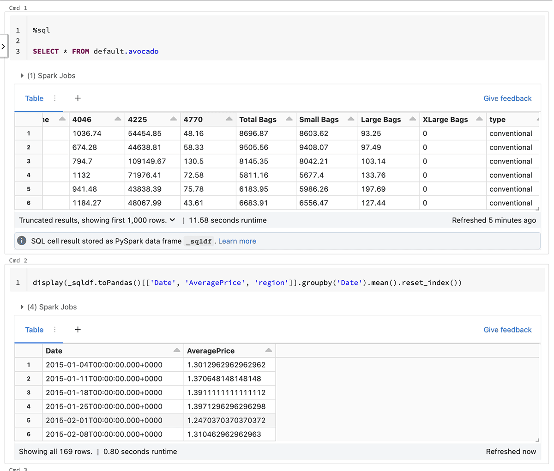Expand the left sidebar chevron

(x=3, y=46)
